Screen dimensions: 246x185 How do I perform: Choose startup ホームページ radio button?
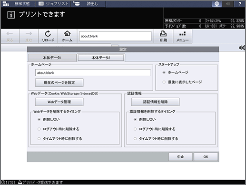[164, 72]
